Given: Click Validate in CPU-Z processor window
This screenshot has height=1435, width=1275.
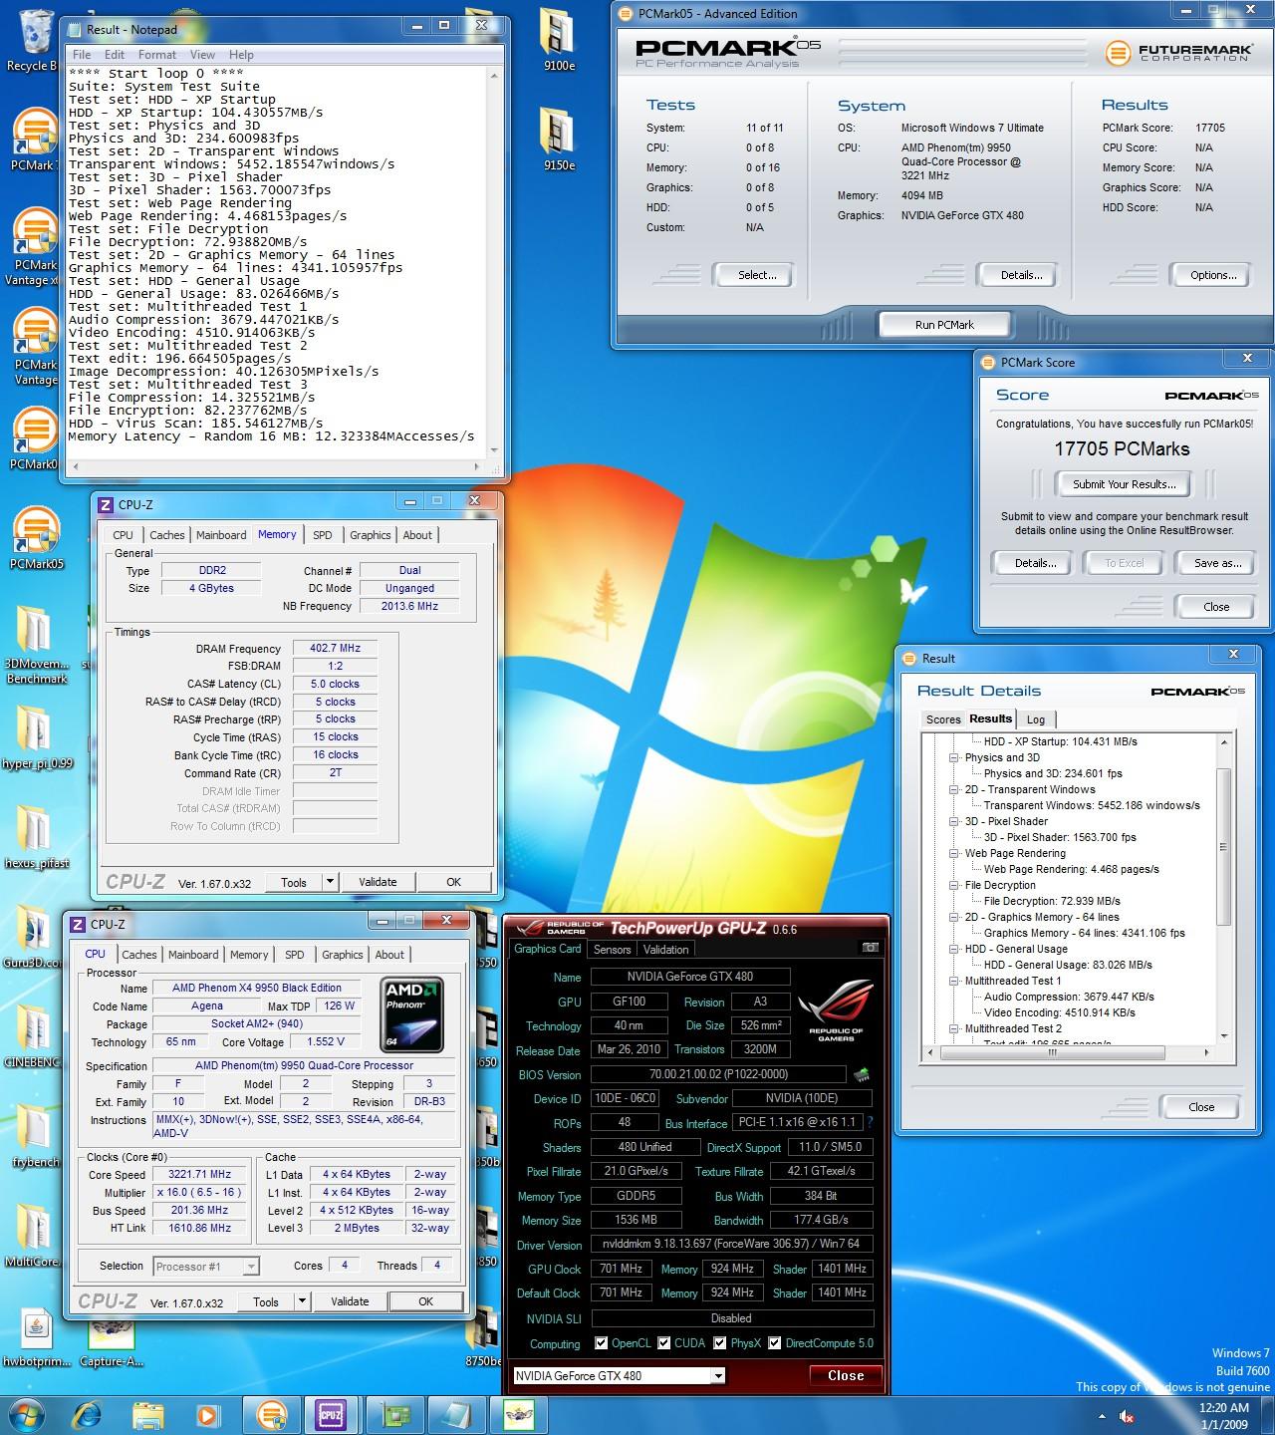Looking at the screenshot, I should [350, 1301].
